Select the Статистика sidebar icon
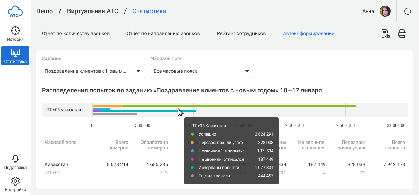This screenshot has width=419, height=195. [15, 52]
